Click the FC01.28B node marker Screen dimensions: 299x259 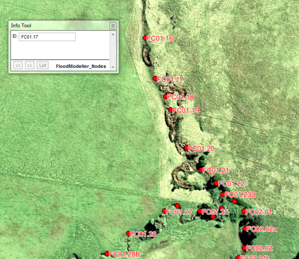click(107, 254)
